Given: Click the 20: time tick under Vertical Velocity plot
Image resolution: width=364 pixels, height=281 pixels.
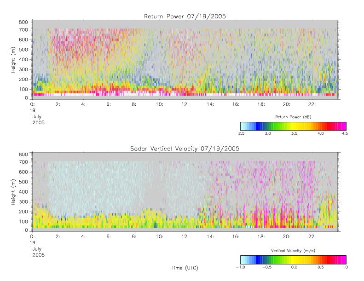Looking at the screenshot, I should [x=287, y=236].
